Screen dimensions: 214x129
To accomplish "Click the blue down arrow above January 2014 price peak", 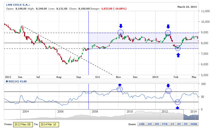I will 168,26.
